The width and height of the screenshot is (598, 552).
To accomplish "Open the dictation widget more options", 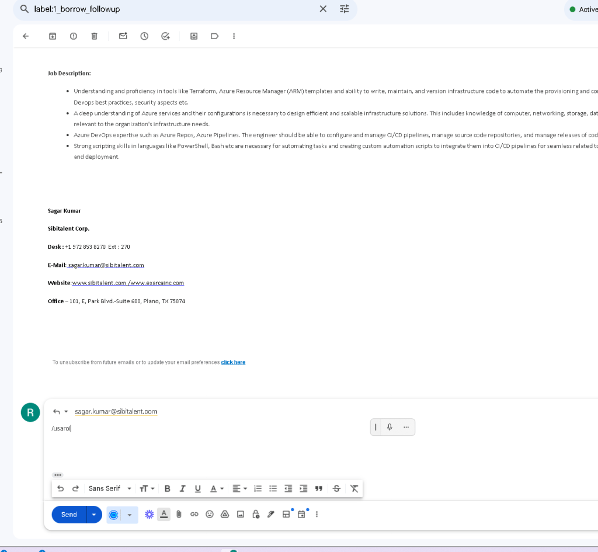I will point(406,427).
